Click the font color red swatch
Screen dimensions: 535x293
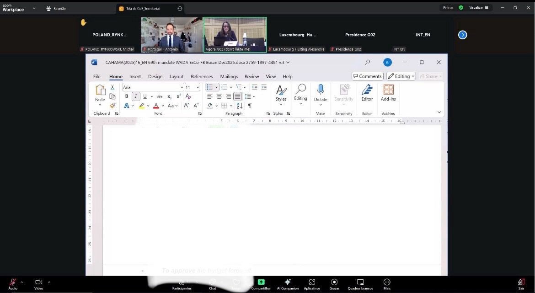click(156, 106)
